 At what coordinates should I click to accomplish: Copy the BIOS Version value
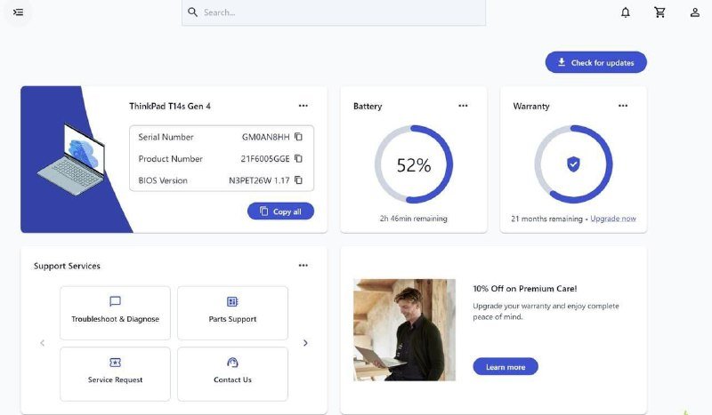pos(299,180)
